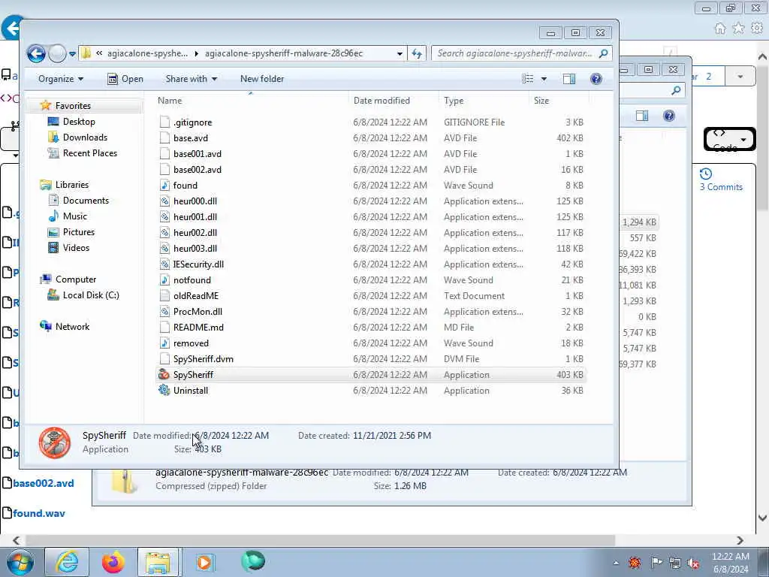Toggle the preview pane icon

(x=569, y=78)
